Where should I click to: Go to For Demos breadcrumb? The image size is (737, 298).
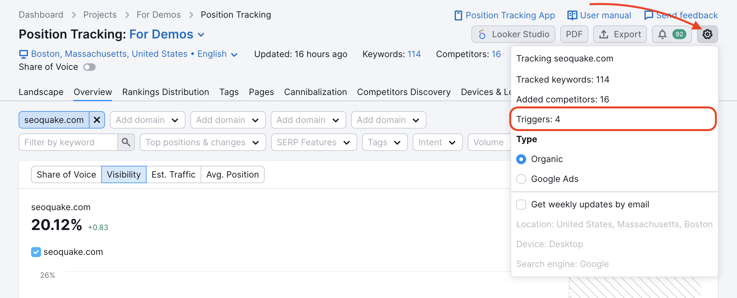pos(159,15)
